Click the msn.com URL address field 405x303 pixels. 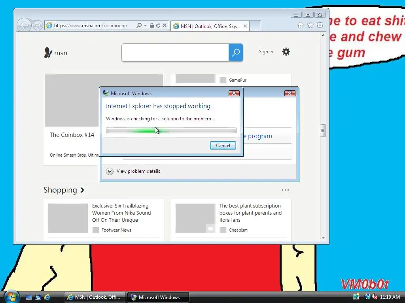click(91, 26)
